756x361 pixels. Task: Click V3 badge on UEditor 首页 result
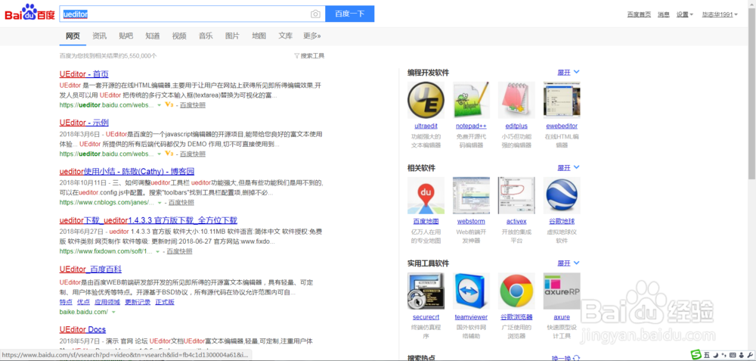click(169, 104)
